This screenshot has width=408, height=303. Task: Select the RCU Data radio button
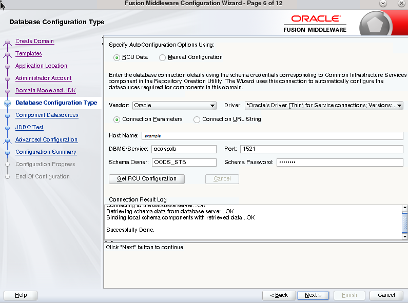(116, 57)
